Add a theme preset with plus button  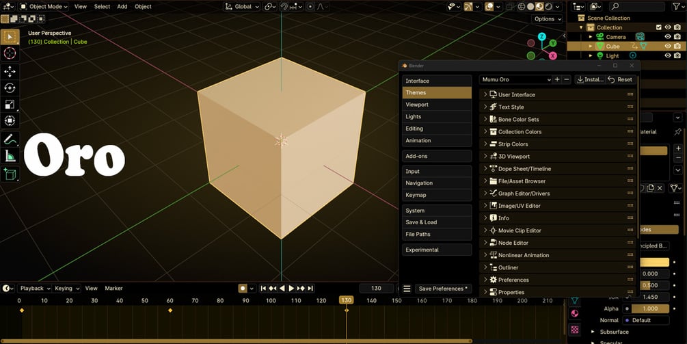[x=557, y=79]
